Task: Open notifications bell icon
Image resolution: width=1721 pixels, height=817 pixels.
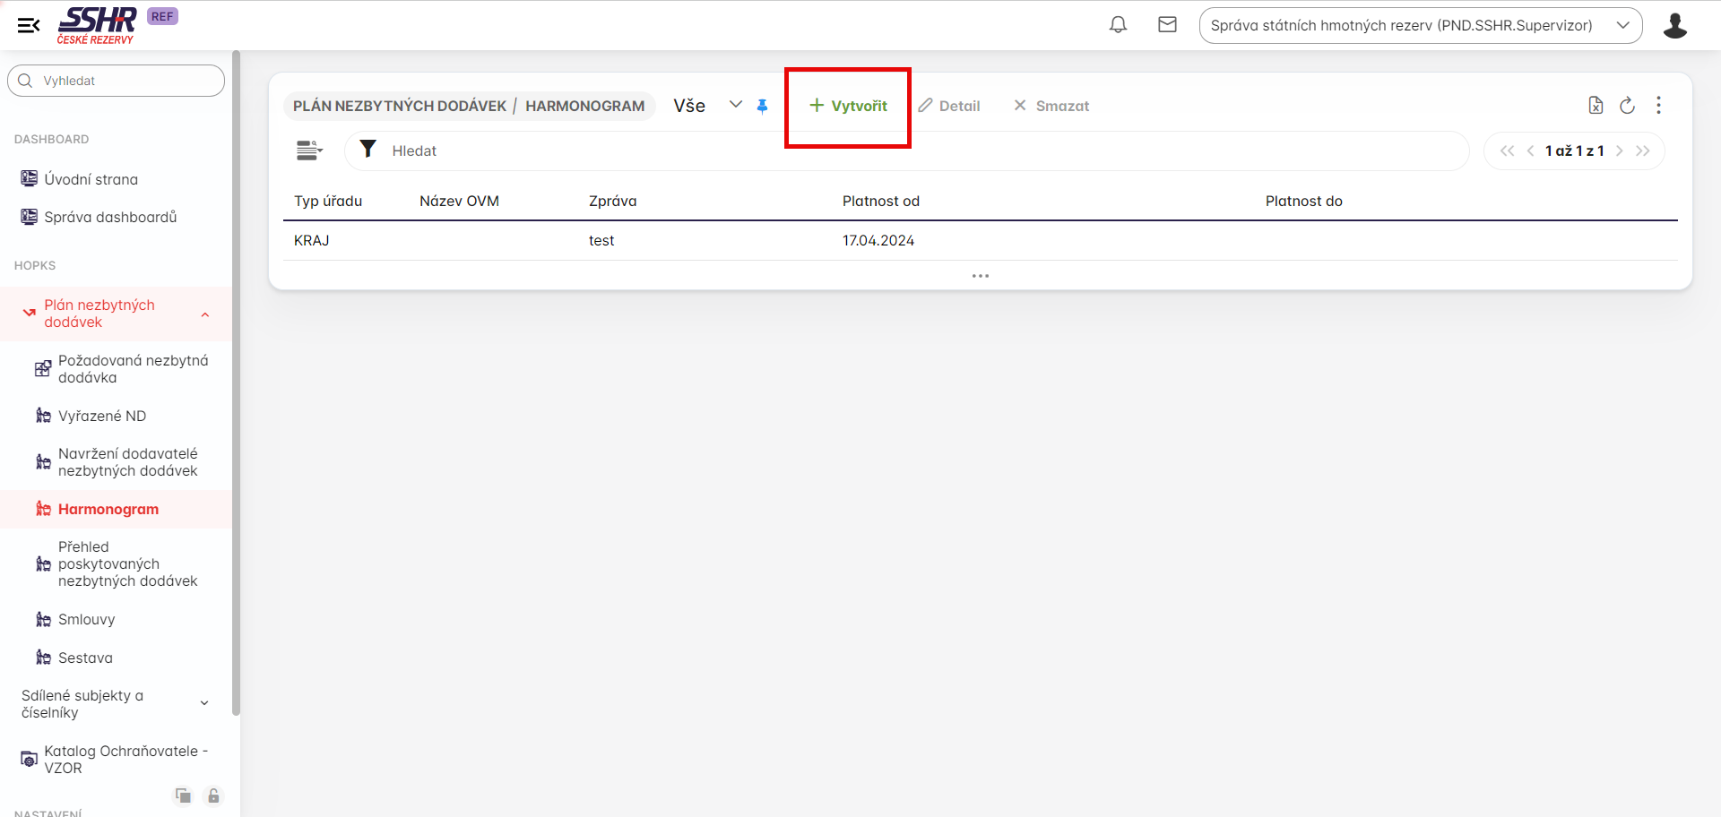Action: (1118, 25)
